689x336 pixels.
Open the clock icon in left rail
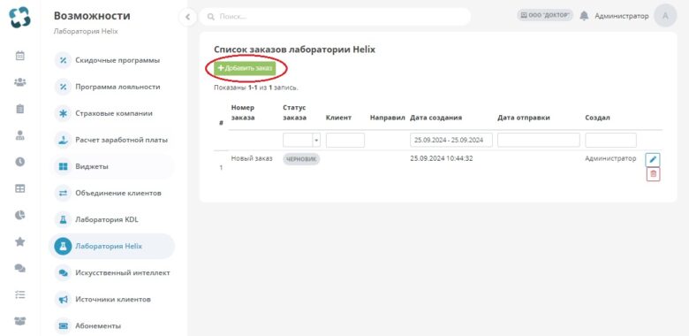[x=19, y=162]
